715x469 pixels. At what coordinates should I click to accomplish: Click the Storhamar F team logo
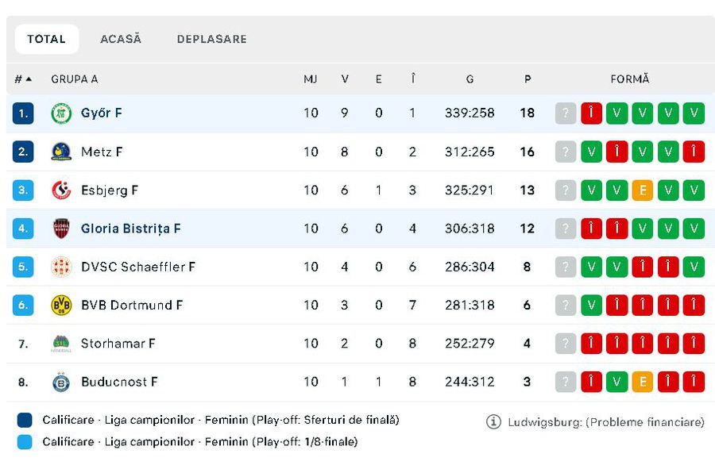click(x=61, y=344)
